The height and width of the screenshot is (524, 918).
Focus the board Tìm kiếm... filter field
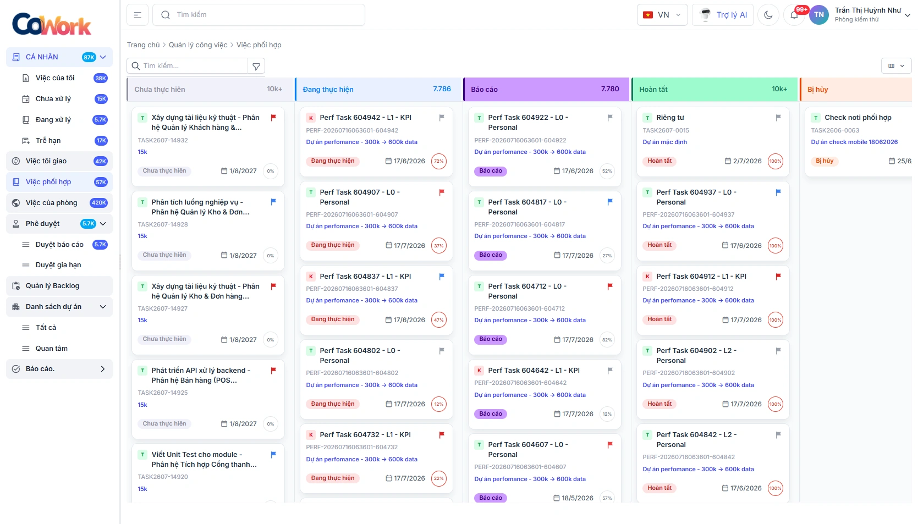pos(188,66)
